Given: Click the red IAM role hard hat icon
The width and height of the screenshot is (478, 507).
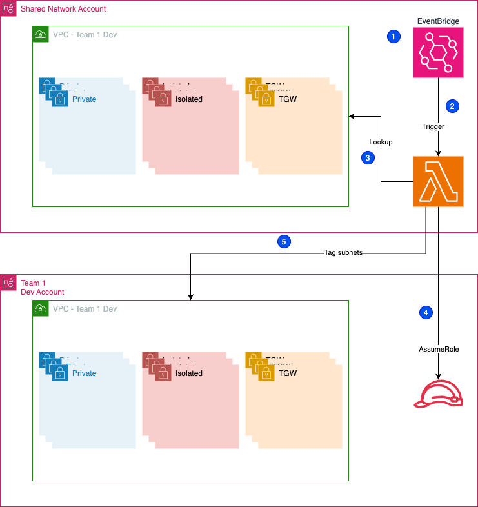Looking at the screenshot, I should 439,395.
